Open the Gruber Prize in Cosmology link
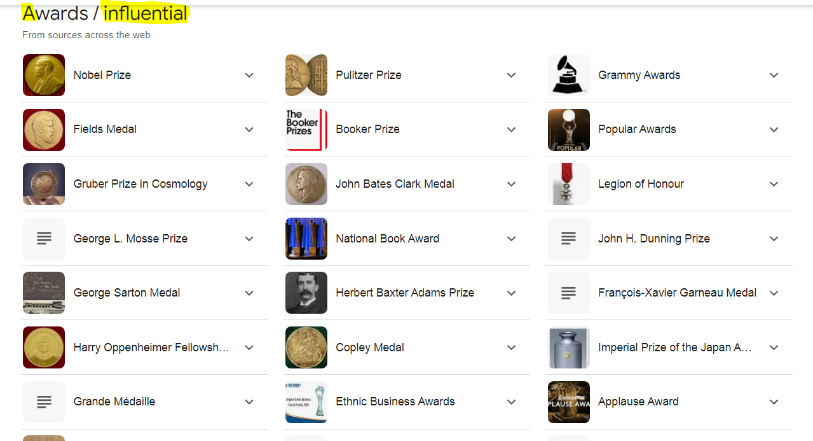813x441 pixels. tap(140, 184)
